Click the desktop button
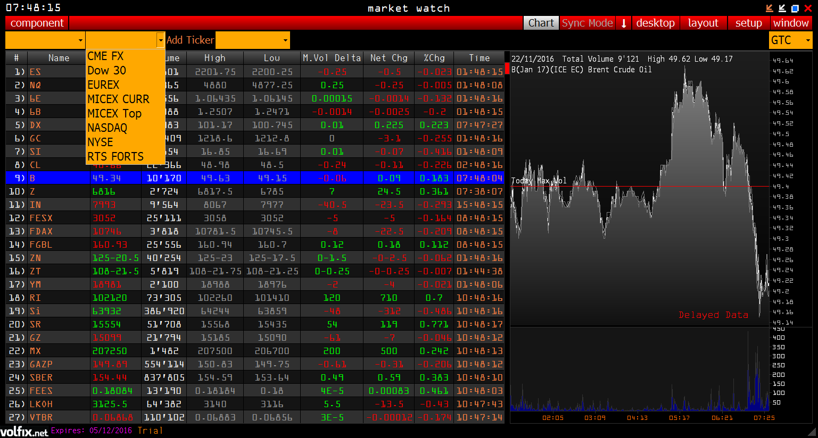The width and height of the screenshot is (818, 438). [x=655, y=23]
